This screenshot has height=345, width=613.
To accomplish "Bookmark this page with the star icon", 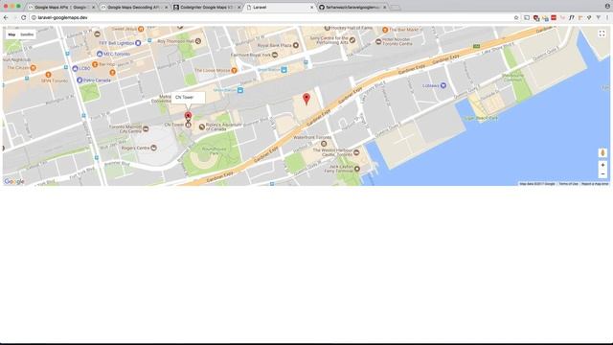I will 516,17.
